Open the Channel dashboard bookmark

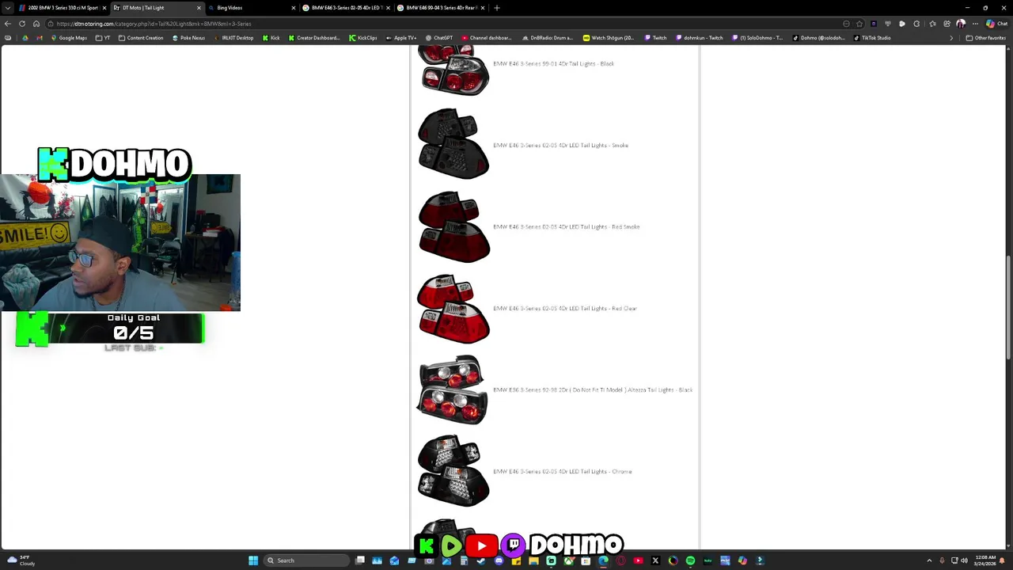coord(486,38)
